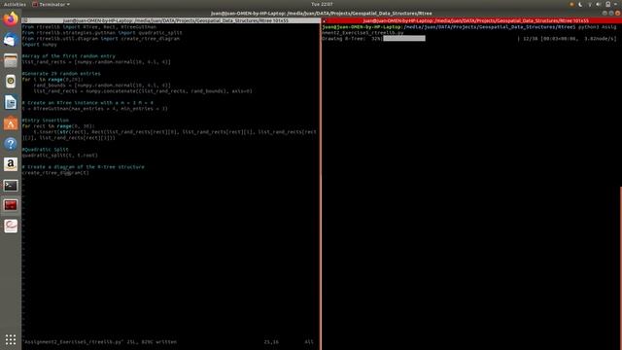Show Applications grid button
The width and height of the screenshot is (622, 350).
[11, 339]
